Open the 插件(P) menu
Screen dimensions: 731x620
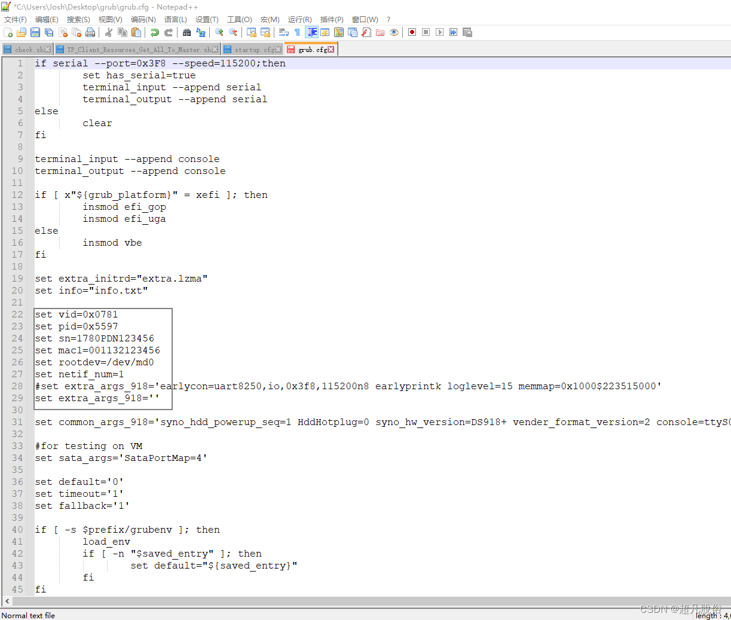click(x=332, y=20)
